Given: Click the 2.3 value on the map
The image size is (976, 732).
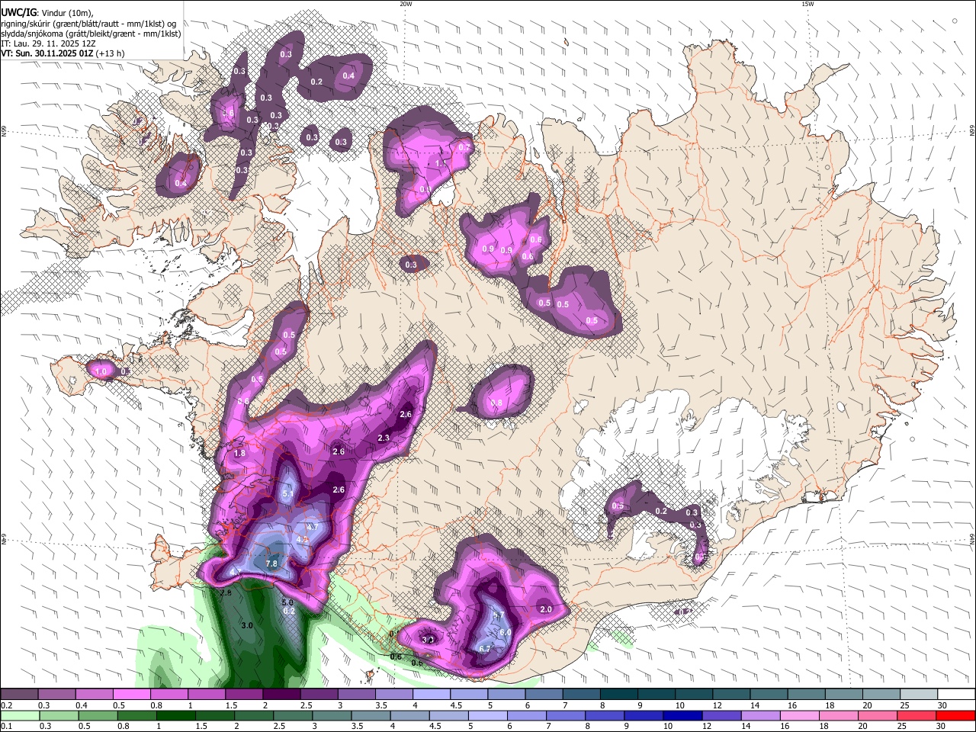Looking at the screenshot, I should (x=384, y=438).
